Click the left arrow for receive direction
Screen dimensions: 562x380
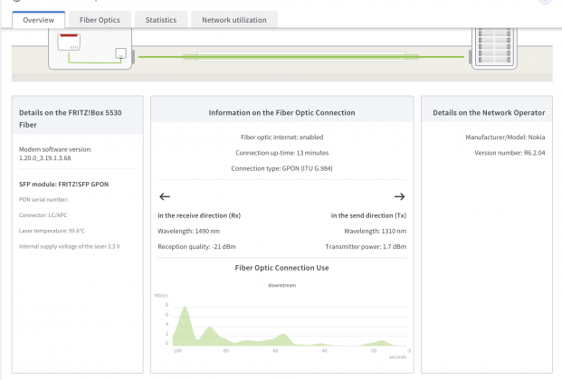pyautogui.click(x=164, y=196)
